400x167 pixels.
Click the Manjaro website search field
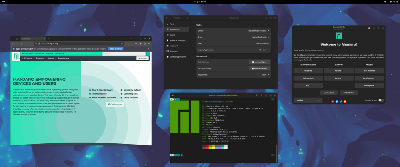(x=124, y=54)
